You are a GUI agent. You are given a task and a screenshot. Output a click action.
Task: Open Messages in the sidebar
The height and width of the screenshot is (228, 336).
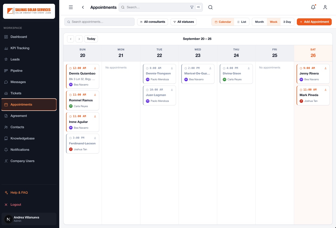tap(29, 82)
